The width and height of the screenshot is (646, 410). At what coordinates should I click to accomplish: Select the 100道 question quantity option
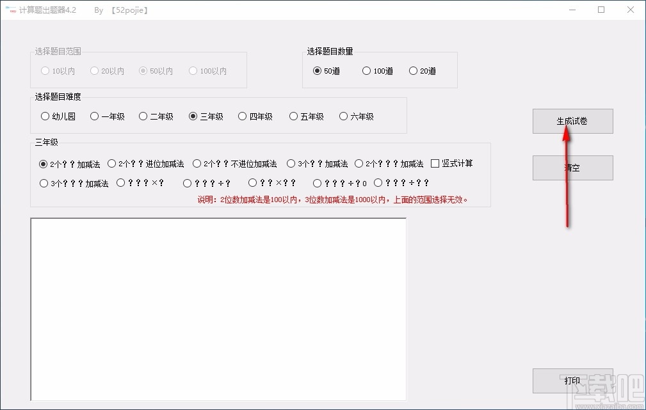tap(366, 71)
